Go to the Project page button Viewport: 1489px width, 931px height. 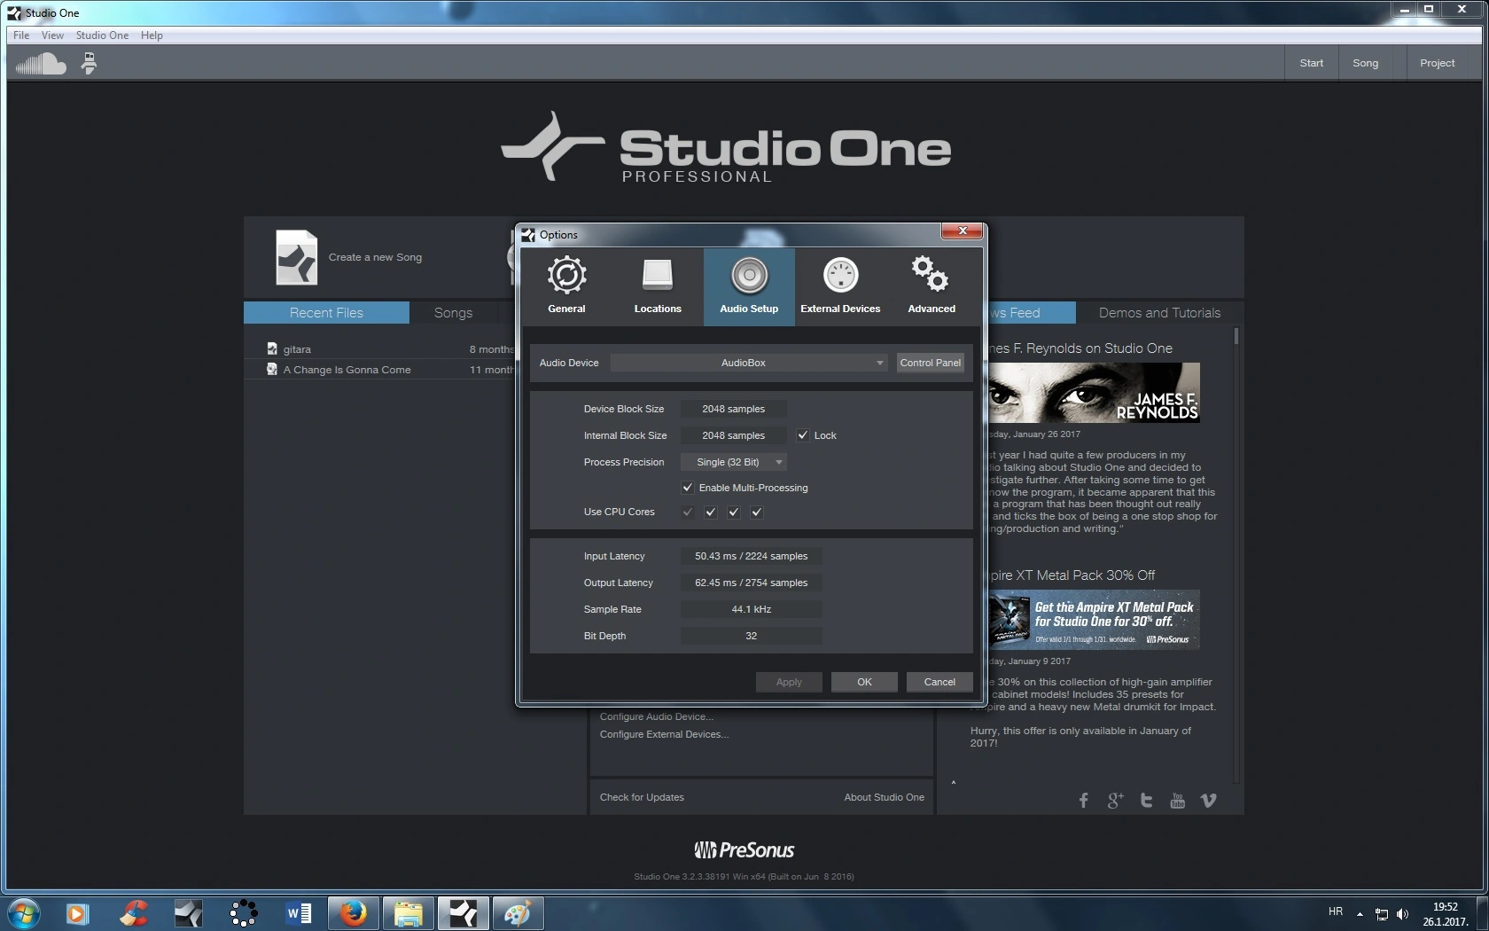click(1437, 63)
